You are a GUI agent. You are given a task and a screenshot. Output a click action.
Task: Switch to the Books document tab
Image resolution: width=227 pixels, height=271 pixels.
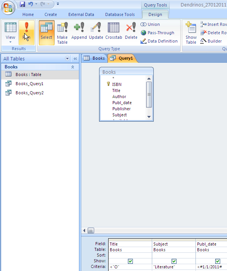click(x=95, y=58)
